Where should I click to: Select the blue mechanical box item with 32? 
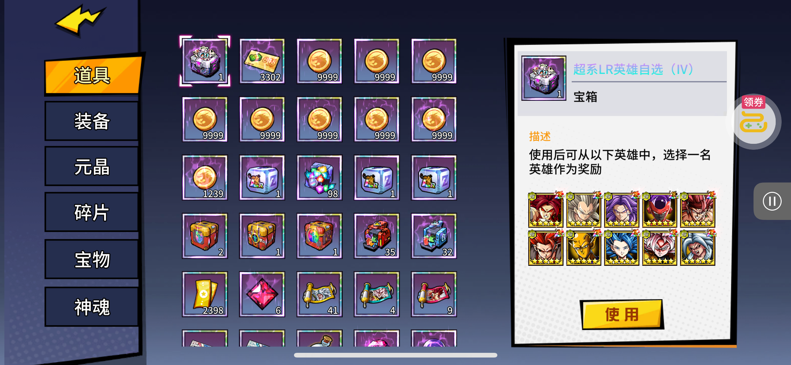[434, 236]
